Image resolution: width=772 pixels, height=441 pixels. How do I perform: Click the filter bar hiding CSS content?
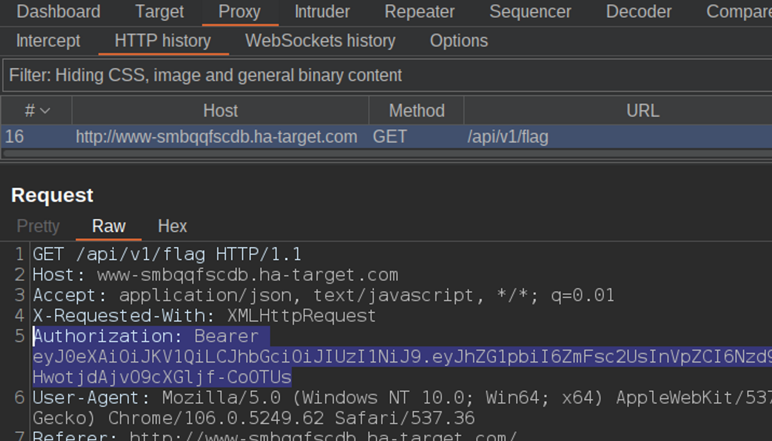(205, 76)
